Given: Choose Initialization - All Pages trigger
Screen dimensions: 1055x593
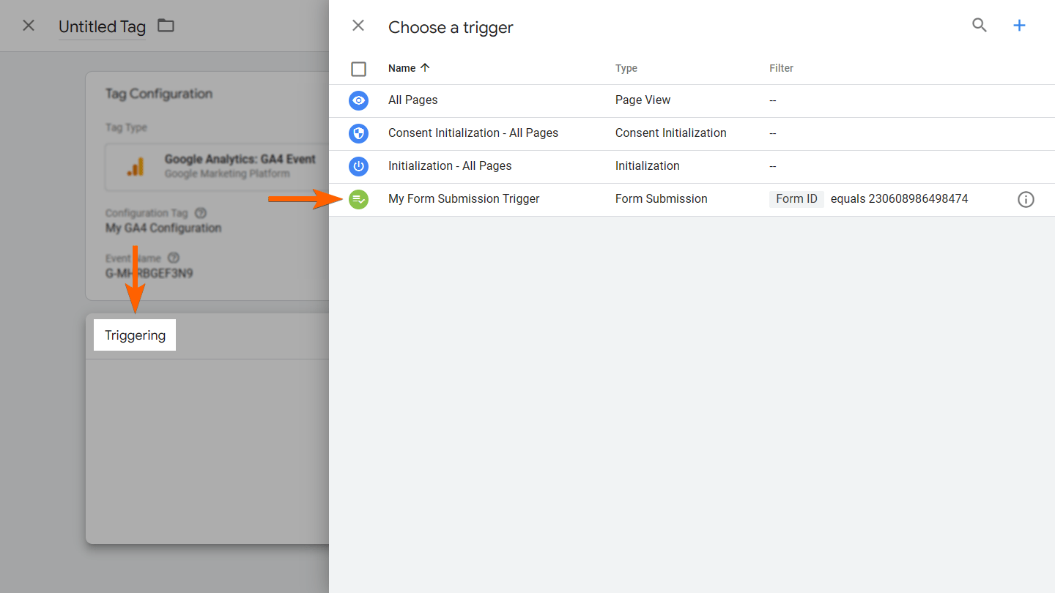Looking at the screenshot, I should 450,166.
